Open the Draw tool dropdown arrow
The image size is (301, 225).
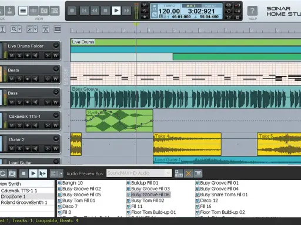tap(35, 29)
